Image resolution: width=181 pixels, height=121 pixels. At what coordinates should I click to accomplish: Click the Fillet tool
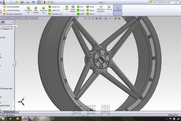coord(67,8)
